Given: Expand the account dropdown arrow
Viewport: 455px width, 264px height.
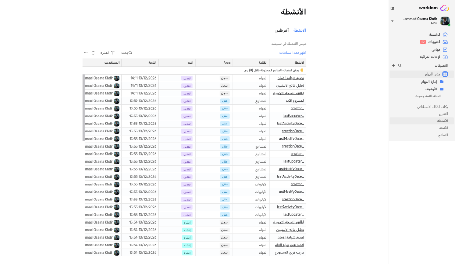Looking at the screenshot, I should pyautogui.click(x=392, y=21).
